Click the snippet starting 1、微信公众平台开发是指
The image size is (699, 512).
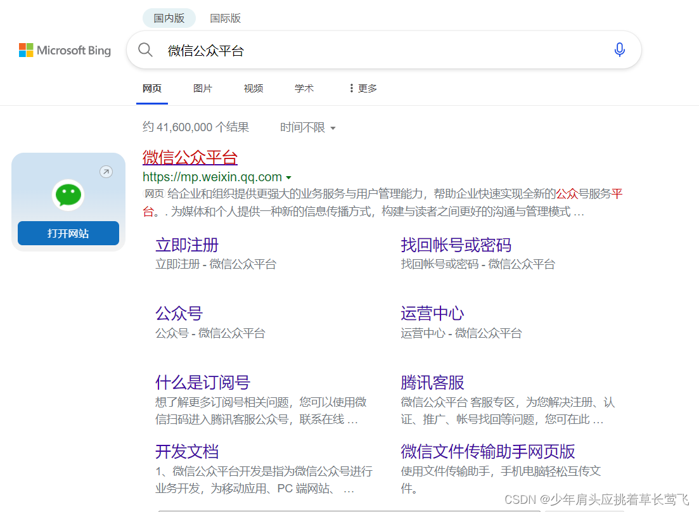click(264, 480)
